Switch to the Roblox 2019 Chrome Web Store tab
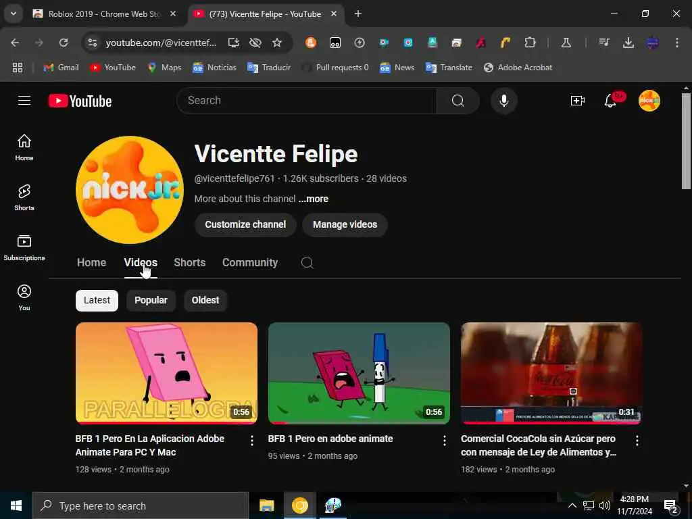This screenshot has height=519, width=692. click(104, 14)
